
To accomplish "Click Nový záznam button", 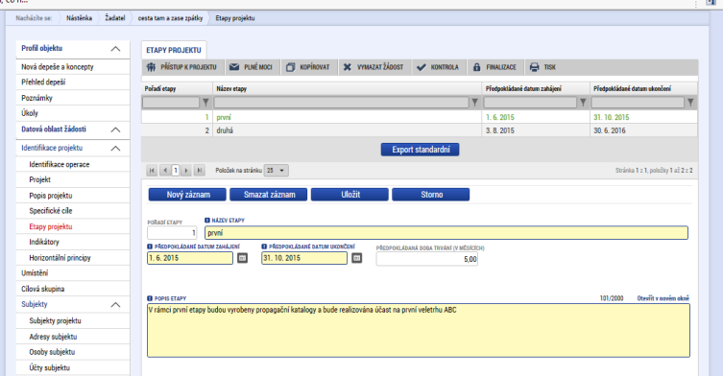I will click(187, 195).
